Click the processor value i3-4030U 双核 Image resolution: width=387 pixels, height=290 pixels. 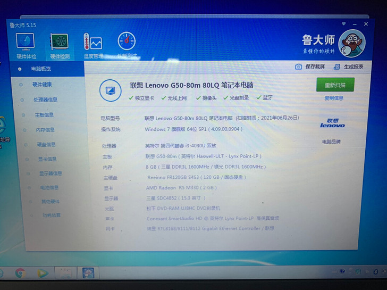tap(181, 146)
